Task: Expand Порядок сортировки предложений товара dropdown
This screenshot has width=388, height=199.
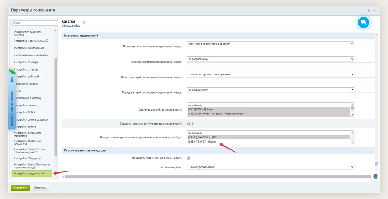Action: point(271,59)
